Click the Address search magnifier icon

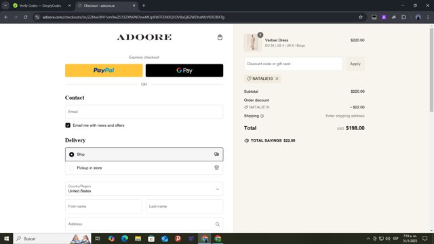218,224
